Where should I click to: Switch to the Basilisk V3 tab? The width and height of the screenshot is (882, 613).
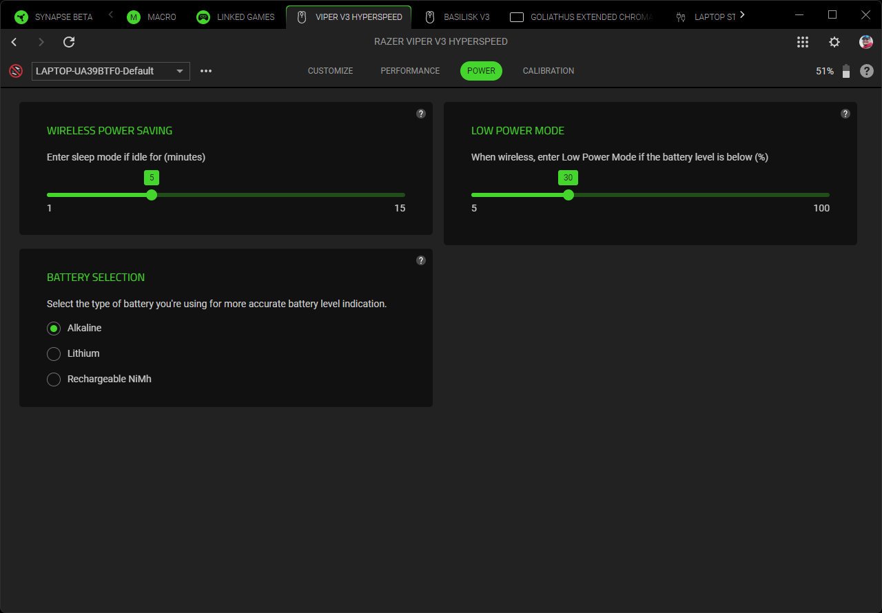coord(457,17)
